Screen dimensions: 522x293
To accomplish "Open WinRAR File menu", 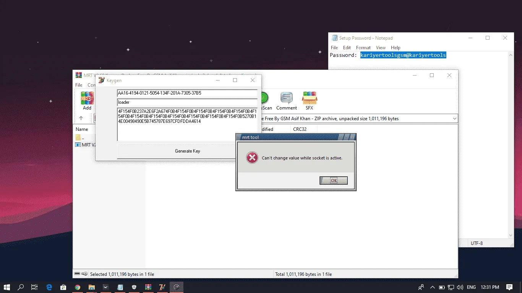I will pos(79,85).
